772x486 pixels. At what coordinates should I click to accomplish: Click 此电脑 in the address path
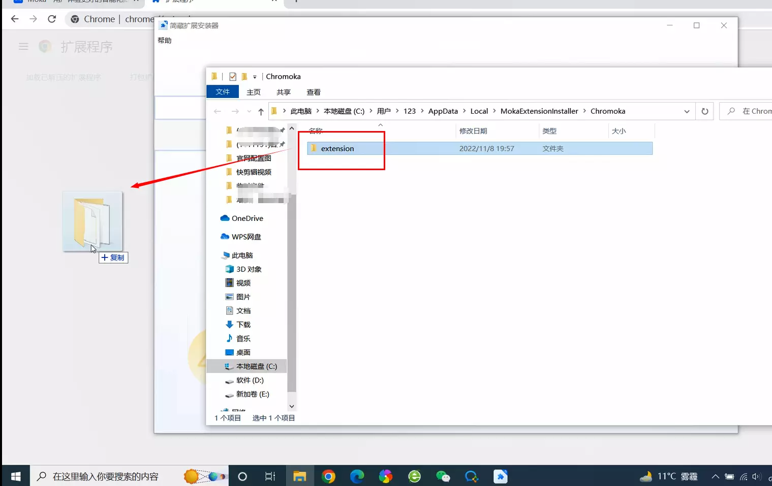301,111
